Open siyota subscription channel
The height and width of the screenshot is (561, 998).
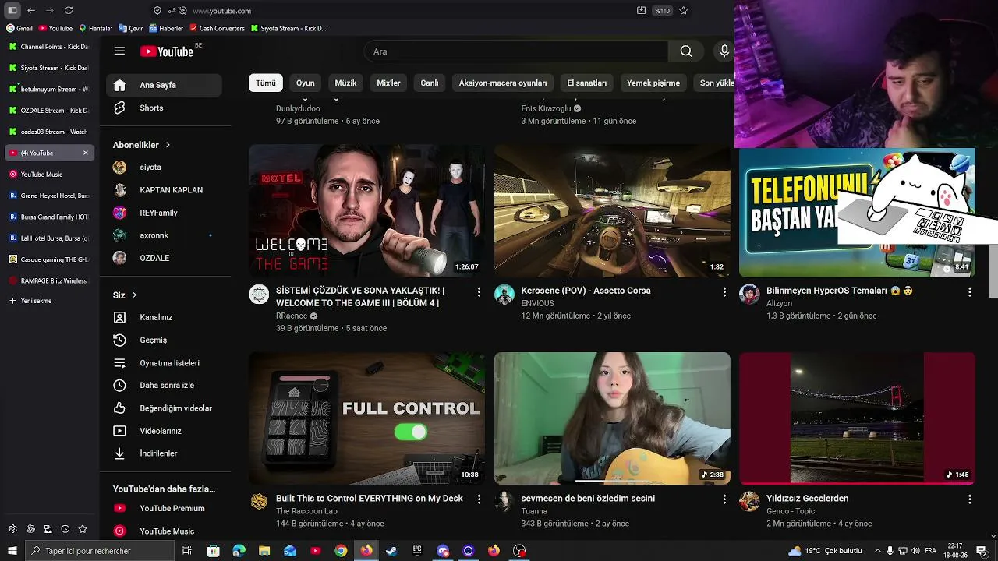point(164,167)
